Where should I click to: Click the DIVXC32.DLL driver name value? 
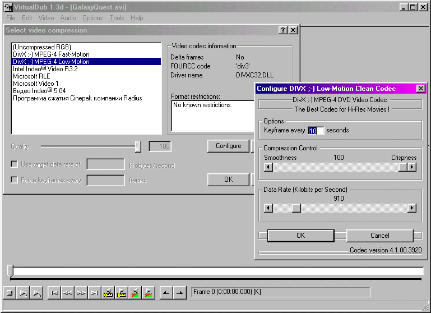click(254, 75)
